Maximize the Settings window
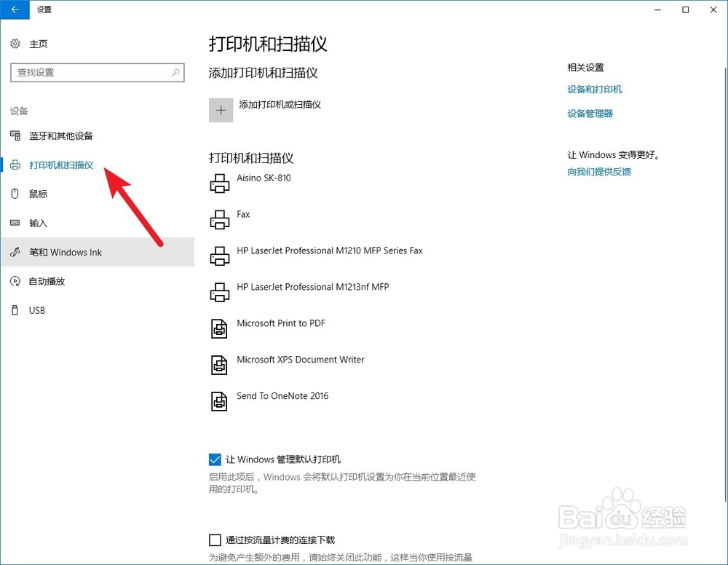 pyautogui.click(x=685, y=9)
